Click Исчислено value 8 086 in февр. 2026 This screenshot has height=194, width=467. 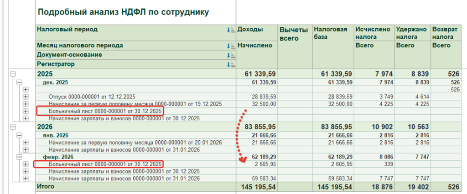pyautogui.click(x=386, y=157)
